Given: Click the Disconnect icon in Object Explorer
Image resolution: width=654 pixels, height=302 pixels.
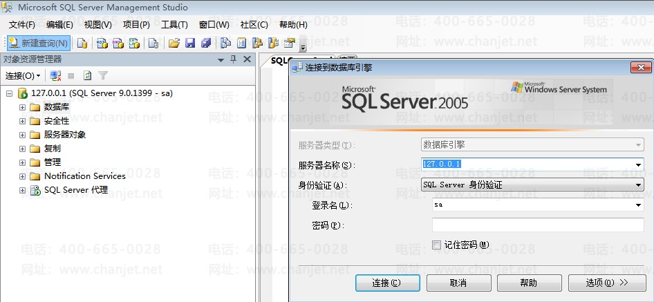Looking at the screenshot, I should [x=56, y=75].
